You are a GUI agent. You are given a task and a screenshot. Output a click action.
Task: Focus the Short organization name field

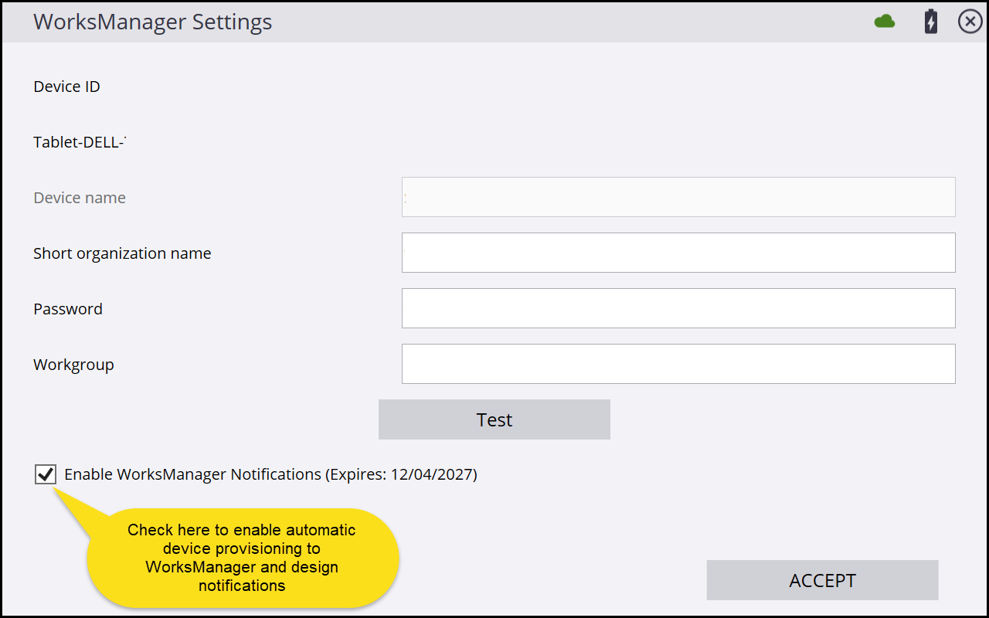[678, 253]
